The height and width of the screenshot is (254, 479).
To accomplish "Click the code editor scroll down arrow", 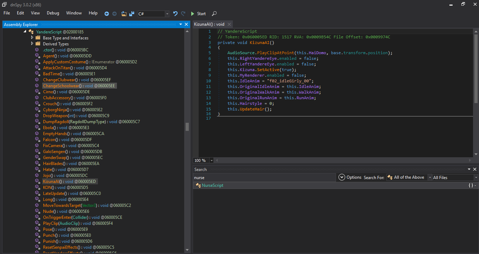I will pos(476,154).
